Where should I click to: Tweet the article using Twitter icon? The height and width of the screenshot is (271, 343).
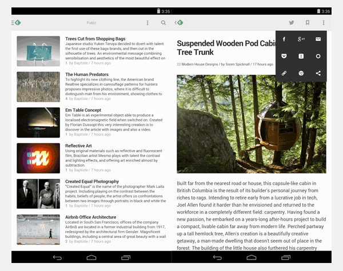pos(292,23)
